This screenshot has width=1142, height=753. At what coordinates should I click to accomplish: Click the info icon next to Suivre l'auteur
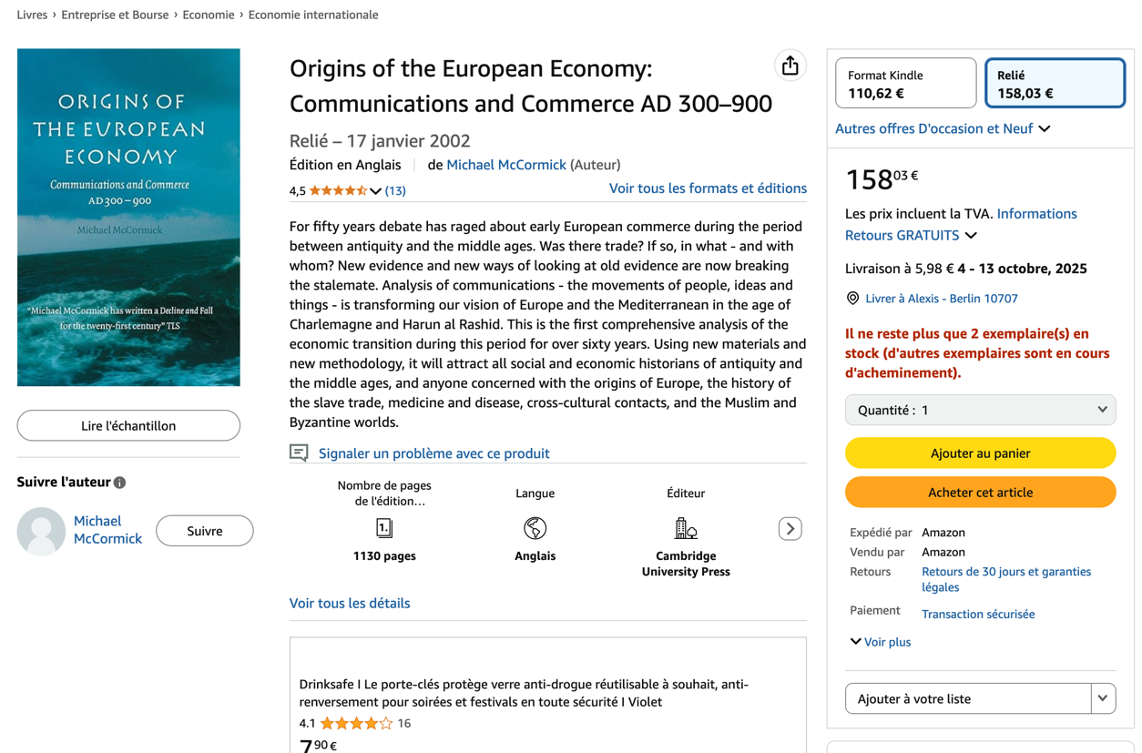(x=119, y=483)
